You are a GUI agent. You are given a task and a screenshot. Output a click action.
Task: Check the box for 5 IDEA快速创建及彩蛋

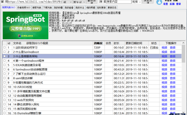(4, 65)
